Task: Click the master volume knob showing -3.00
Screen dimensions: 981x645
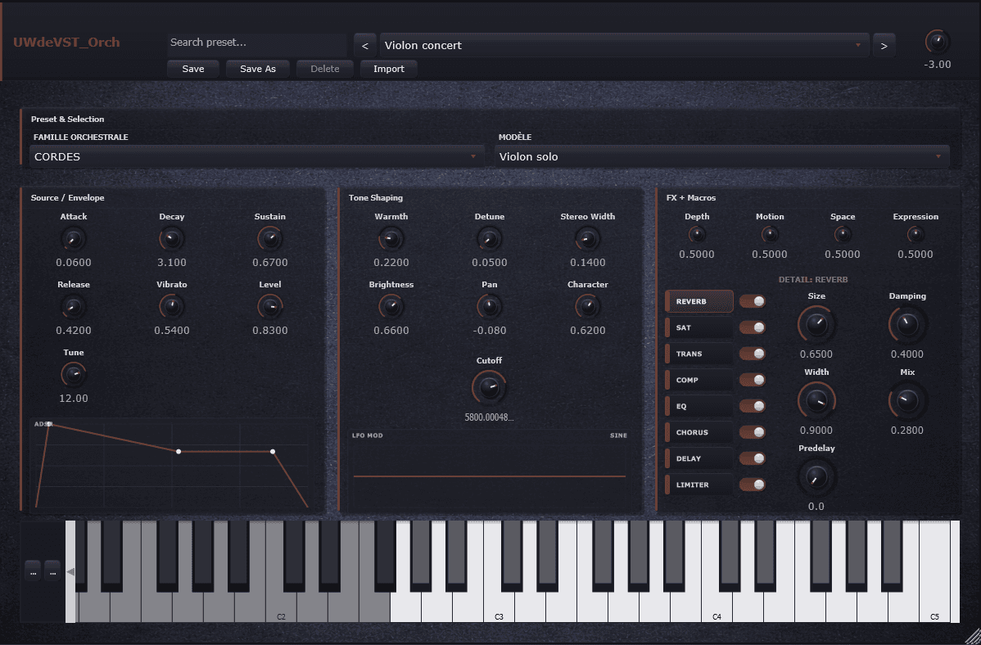Action: (937, 42)
